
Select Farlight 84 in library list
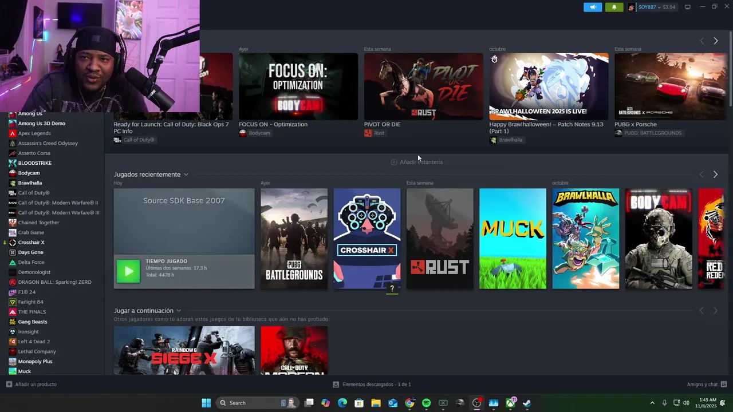pyautogui.click(x=30, y=302)
